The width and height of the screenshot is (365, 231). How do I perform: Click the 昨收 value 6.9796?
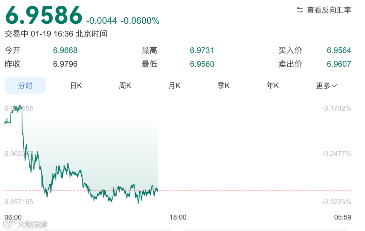(x=65, y=64)
